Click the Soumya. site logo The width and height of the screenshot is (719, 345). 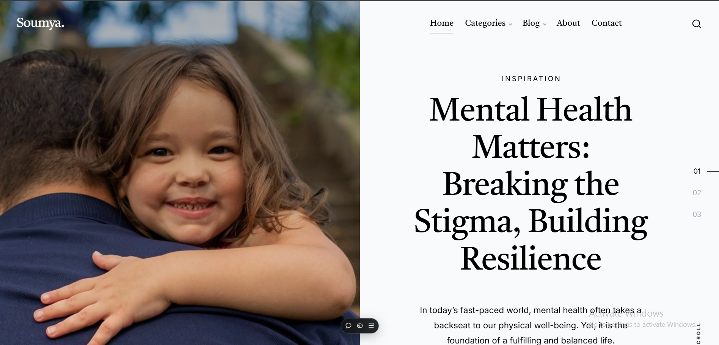[40, 23]
